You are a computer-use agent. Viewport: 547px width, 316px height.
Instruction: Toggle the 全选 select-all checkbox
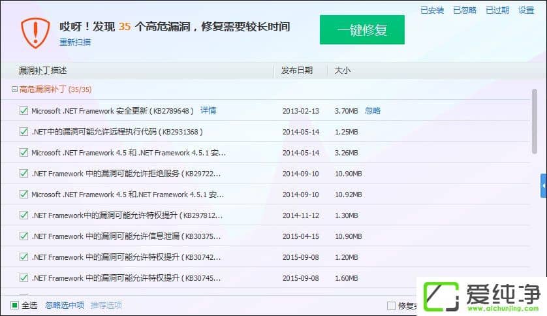click(x=14, y=305)
